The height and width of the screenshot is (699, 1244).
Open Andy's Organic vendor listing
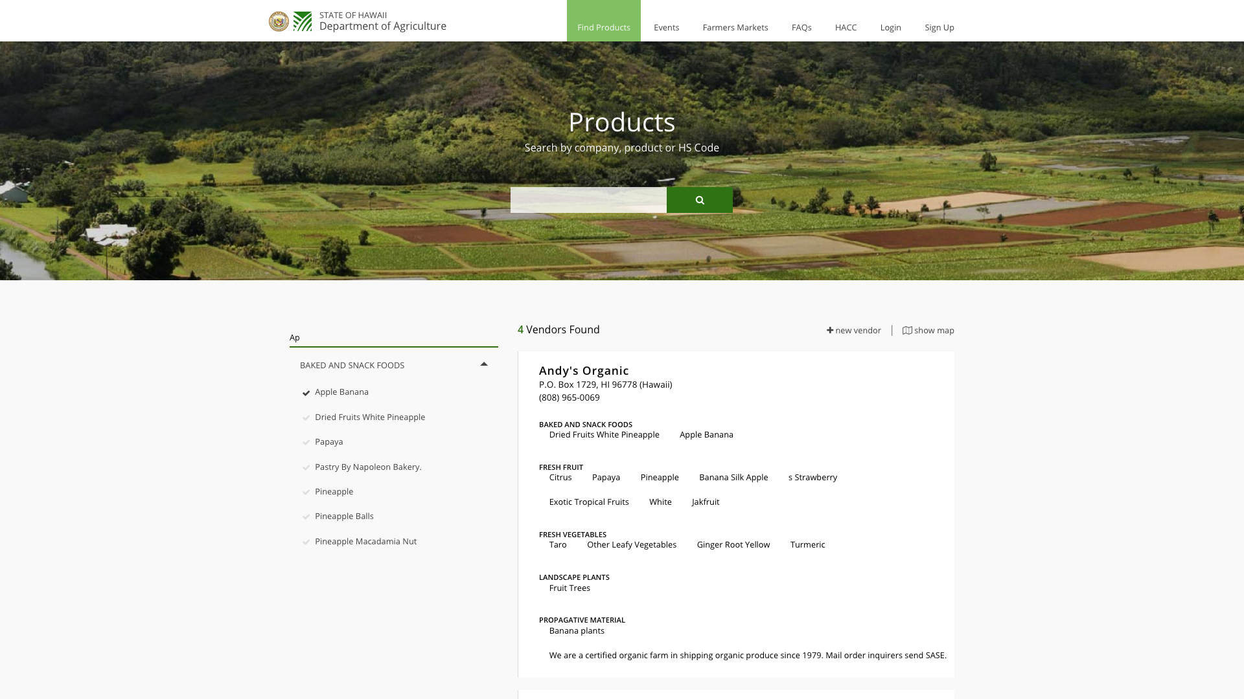coord(583,371)
